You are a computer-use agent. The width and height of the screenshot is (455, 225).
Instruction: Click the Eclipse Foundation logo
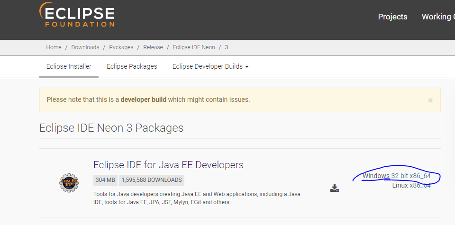[x=77, y=15]
